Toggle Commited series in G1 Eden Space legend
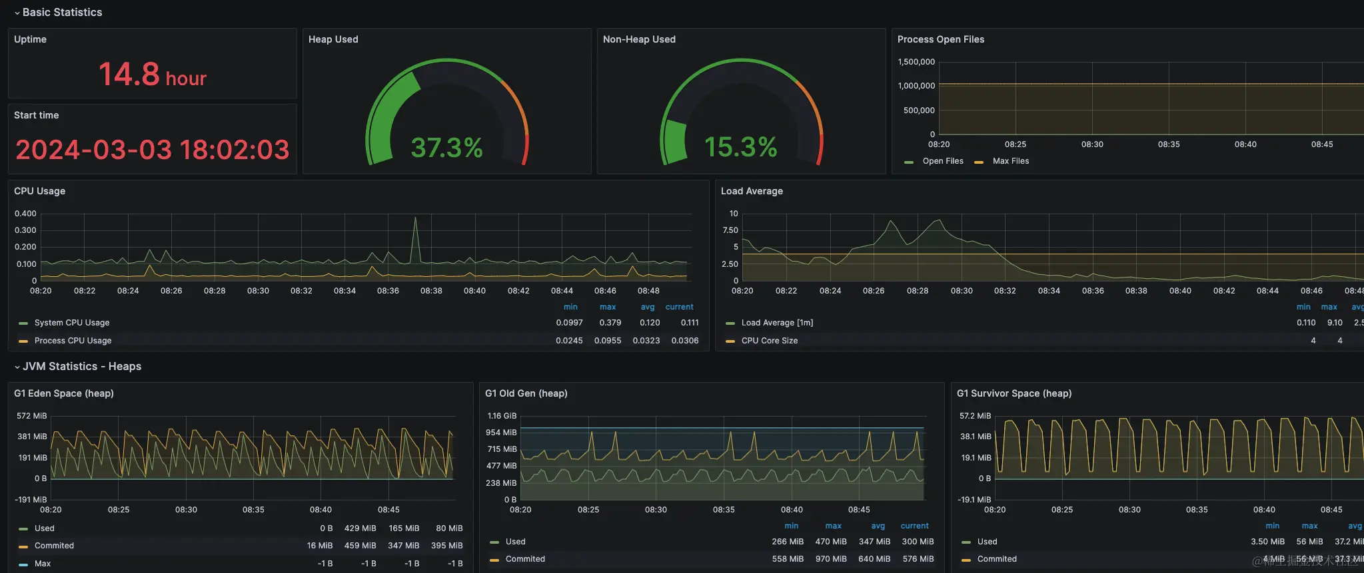 coord(54,546)
